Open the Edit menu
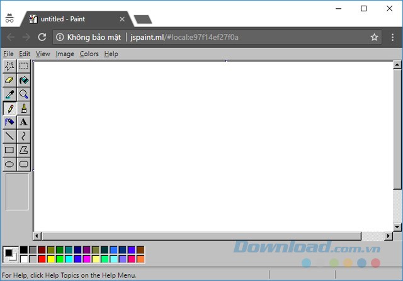This screenshot has width=403, height=281. (x=25, y=54)
